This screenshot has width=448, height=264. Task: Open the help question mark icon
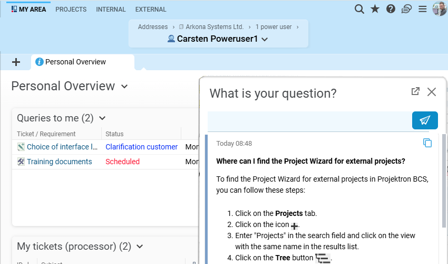point(391,9)
